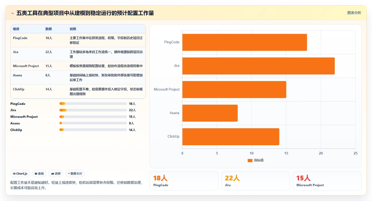372x201 pixels.
Task: Click the PingCode progress bar
Action: coord(93,104)
